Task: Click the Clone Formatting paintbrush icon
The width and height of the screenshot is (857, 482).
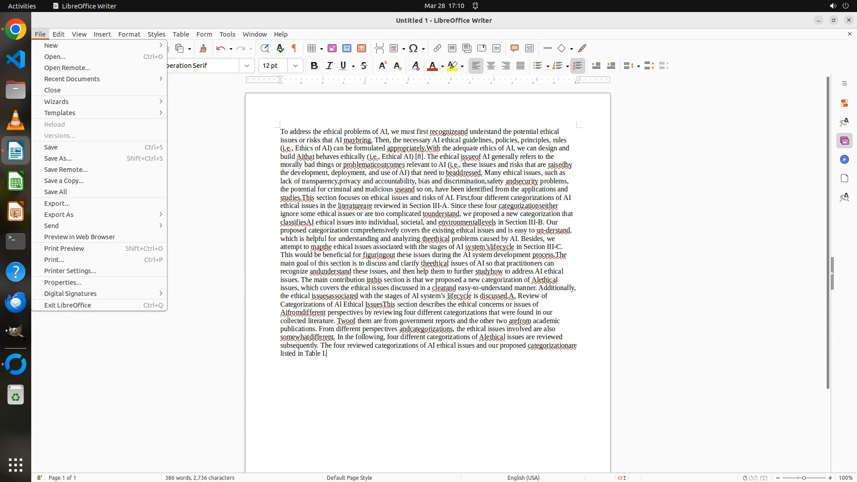Action: point(203,49)
